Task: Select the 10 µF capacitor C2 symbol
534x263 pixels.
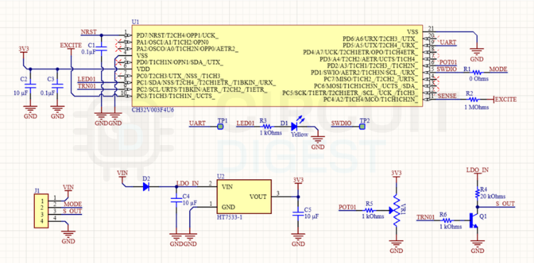Action: pos(31,85)
